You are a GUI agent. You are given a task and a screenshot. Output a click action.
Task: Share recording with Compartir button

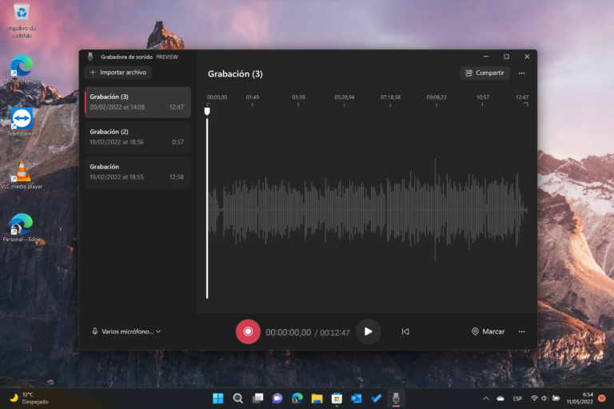coord(484,73)
